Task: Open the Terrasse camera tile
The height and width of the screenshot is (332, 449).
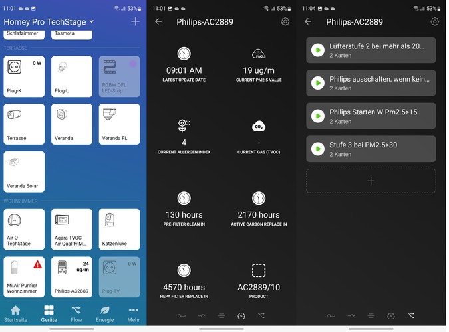Action: coord(24,124)
